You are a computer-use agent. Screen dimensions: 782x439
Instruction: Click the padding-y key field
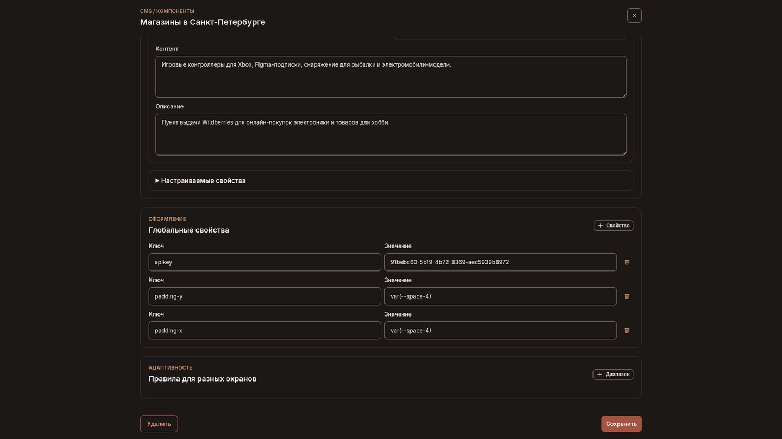point(265,296)
